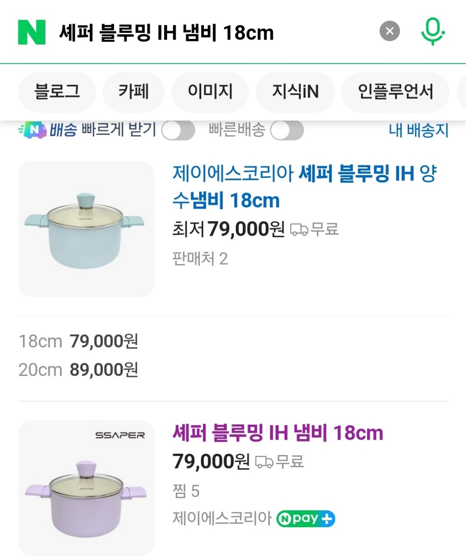Go to the 지식iN tab
466x560 pixels.
coord(295,92)
